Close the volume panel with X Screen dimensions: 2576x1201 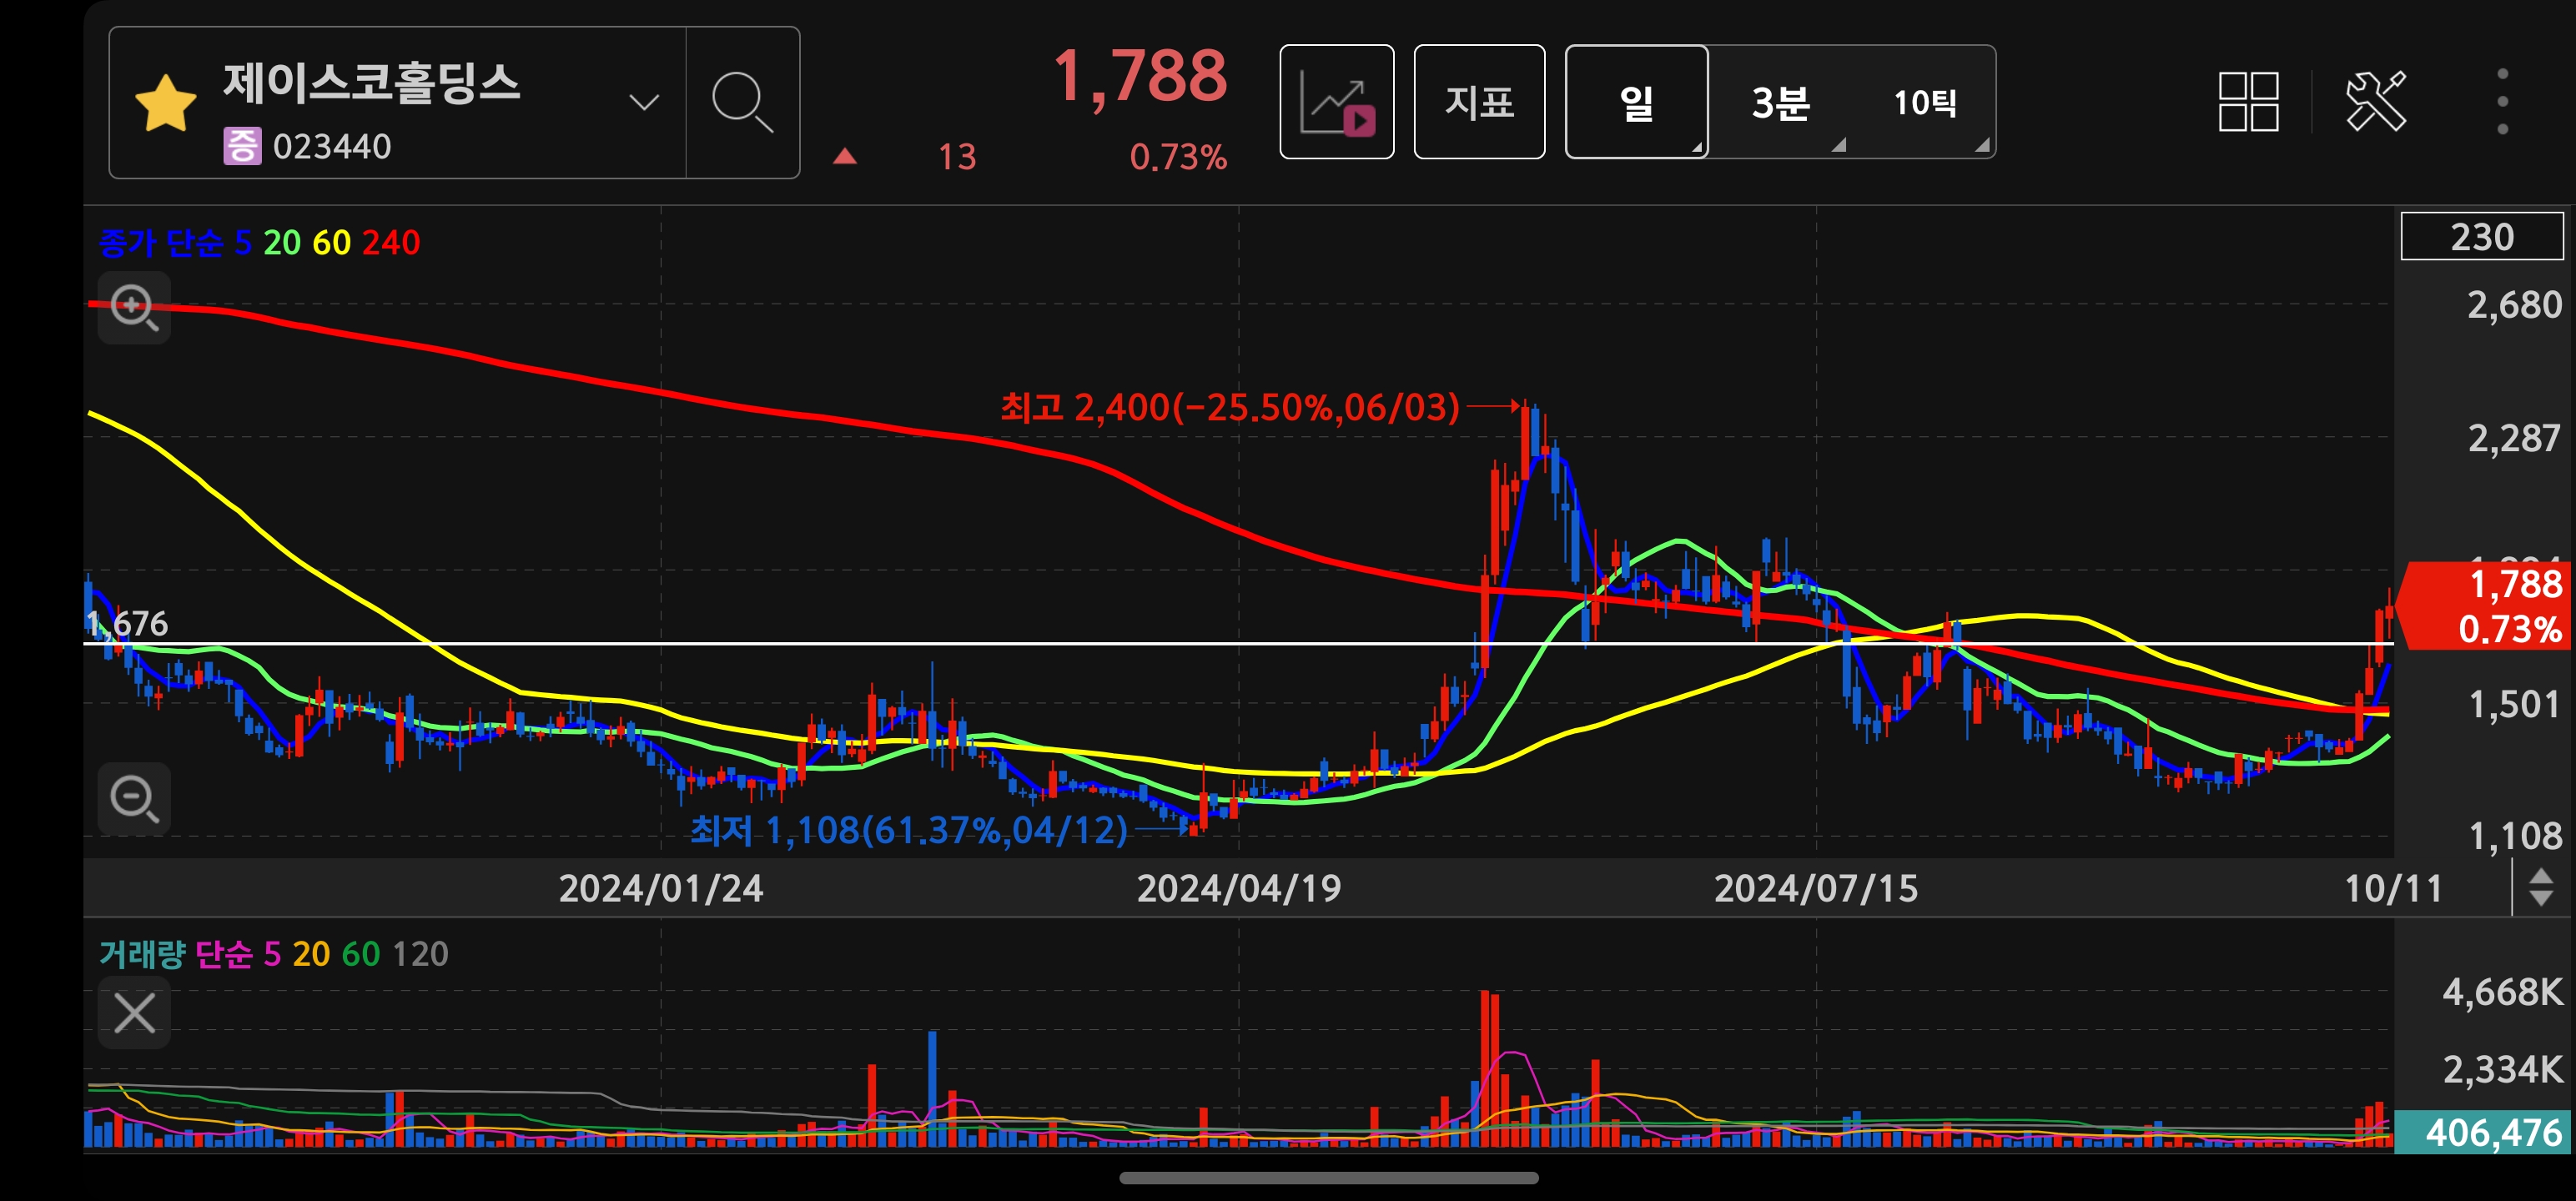pos(134,1012)
